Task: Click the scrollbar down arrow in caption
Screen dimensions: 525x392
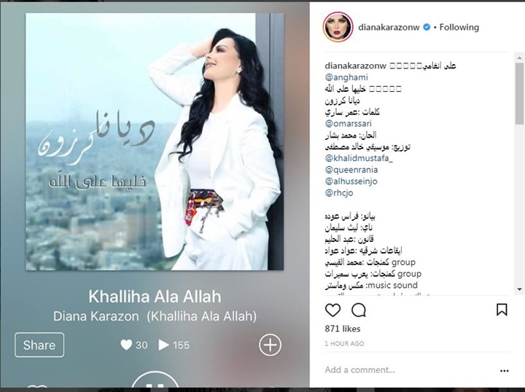Action: [x=519, y=289]
